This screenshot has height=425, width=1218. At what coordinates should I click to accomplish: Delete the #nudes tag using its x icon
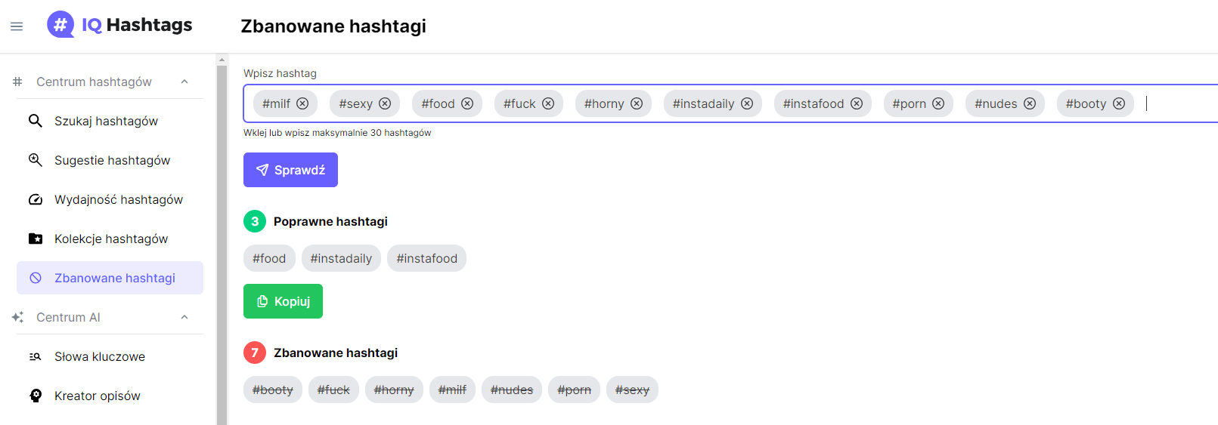click(1030, 103)
